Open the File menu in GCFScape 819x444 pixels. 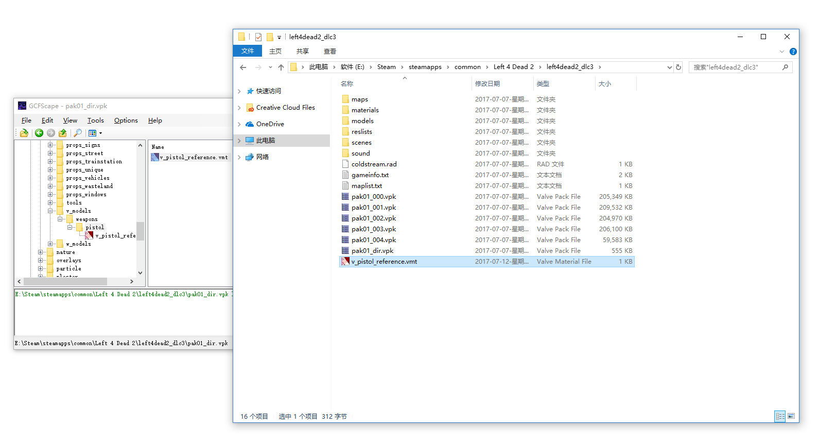coord(26,121)
